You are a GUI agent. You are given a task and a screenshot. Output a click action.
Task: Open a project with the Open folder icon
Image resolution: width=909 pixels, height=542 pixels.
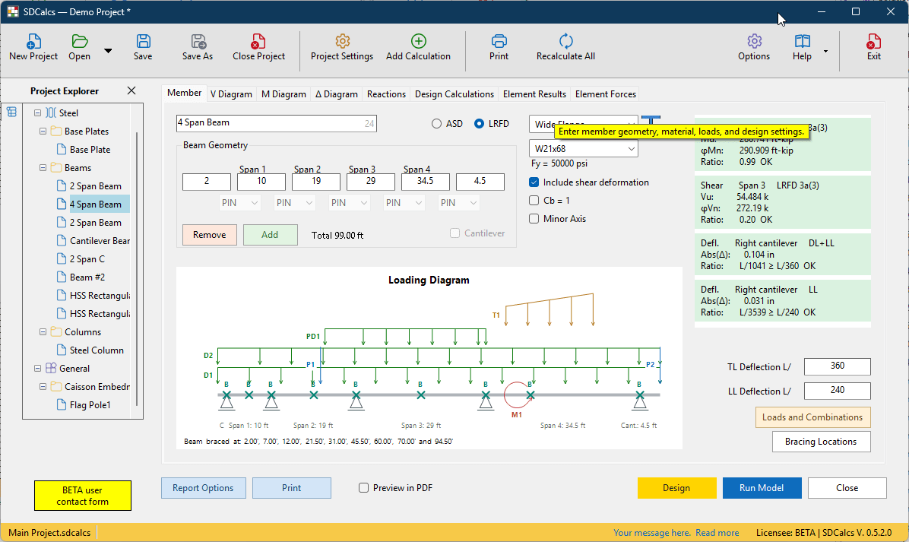(79, 42)
